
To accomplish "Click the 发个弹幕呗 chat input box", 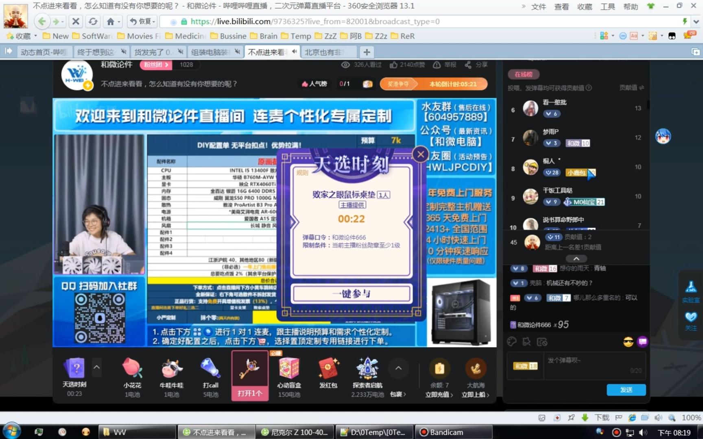I will tap(595, 366).
